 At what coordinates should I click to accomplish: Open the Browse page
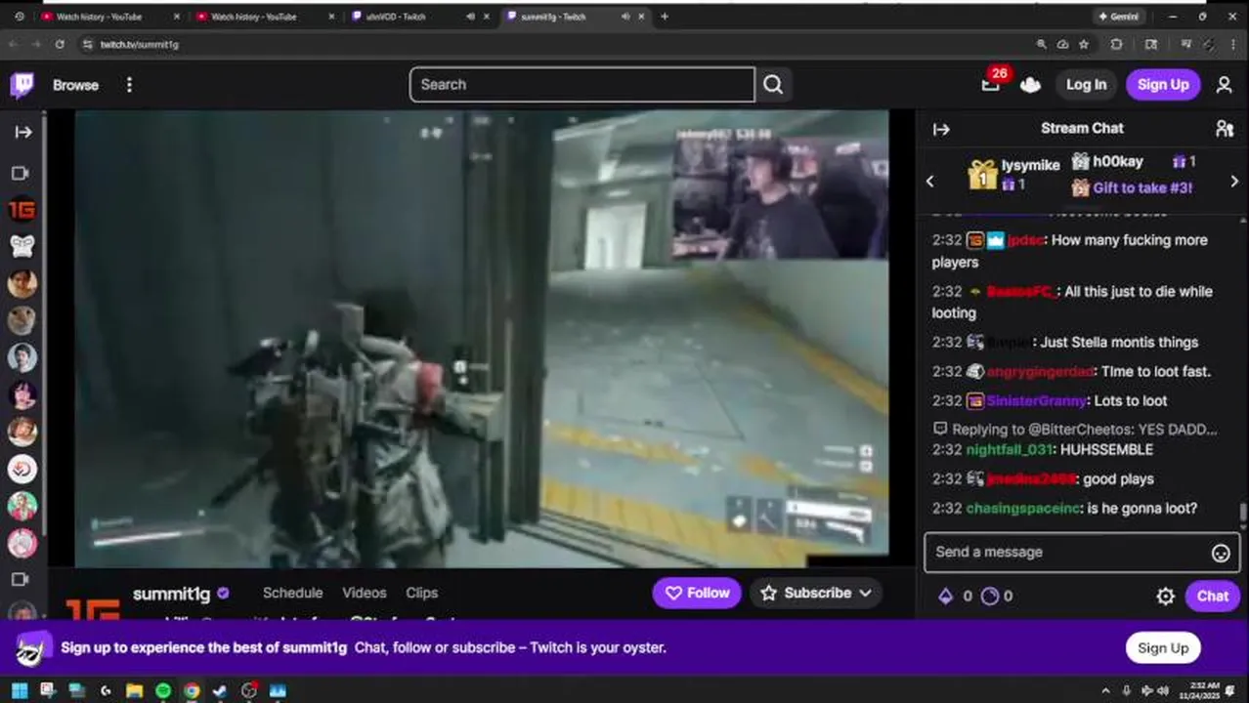click(x=75, y=85)
